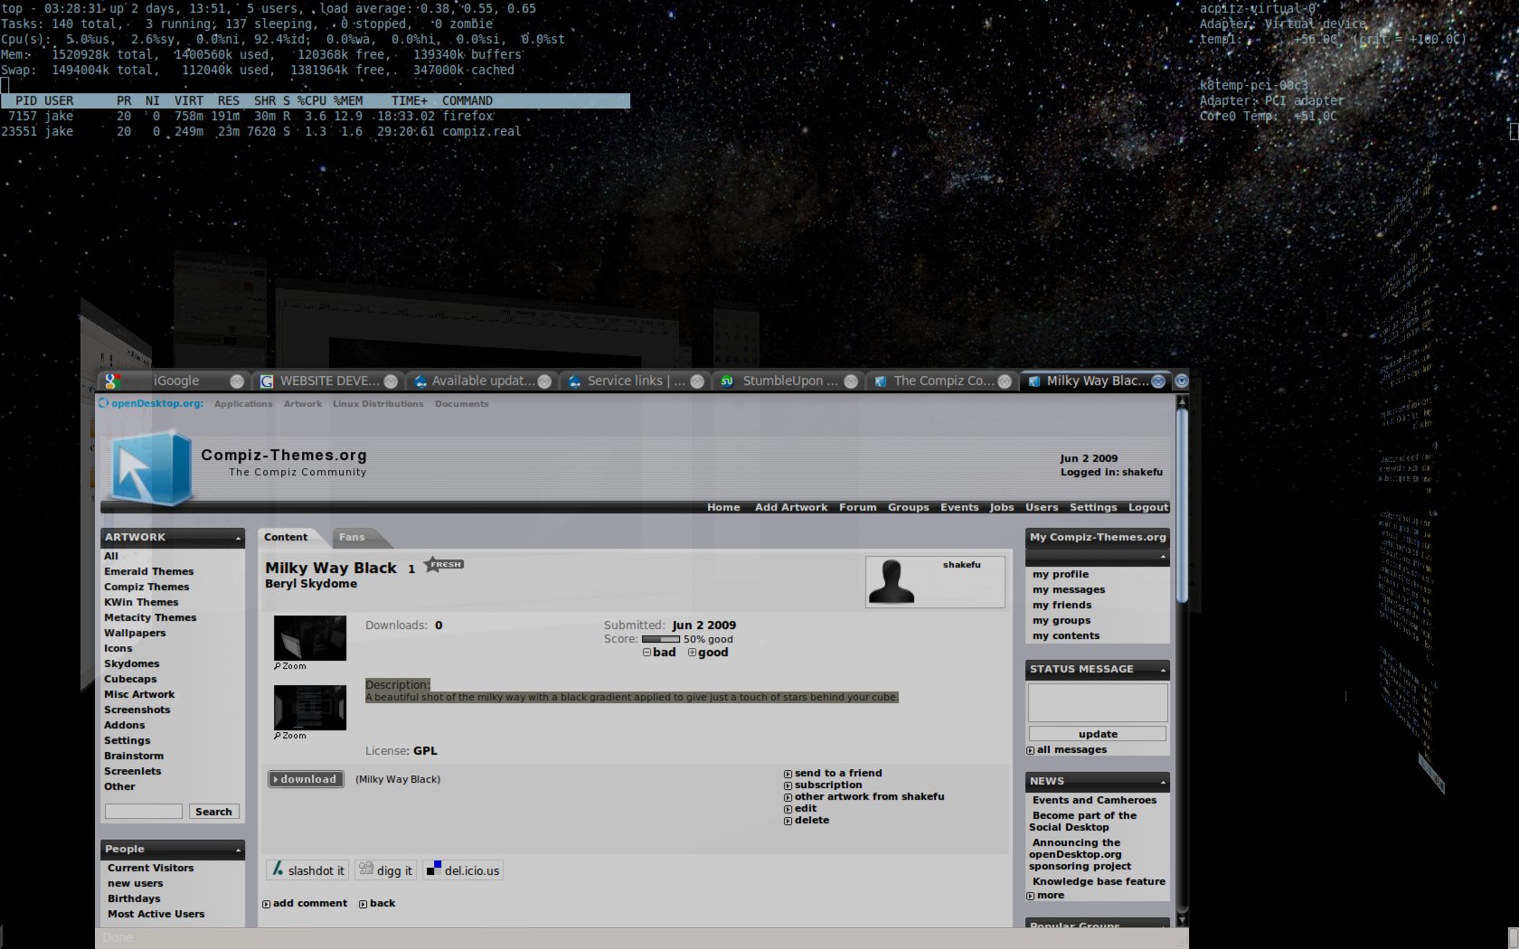Click the status update button

click(x=1098, y=734)
